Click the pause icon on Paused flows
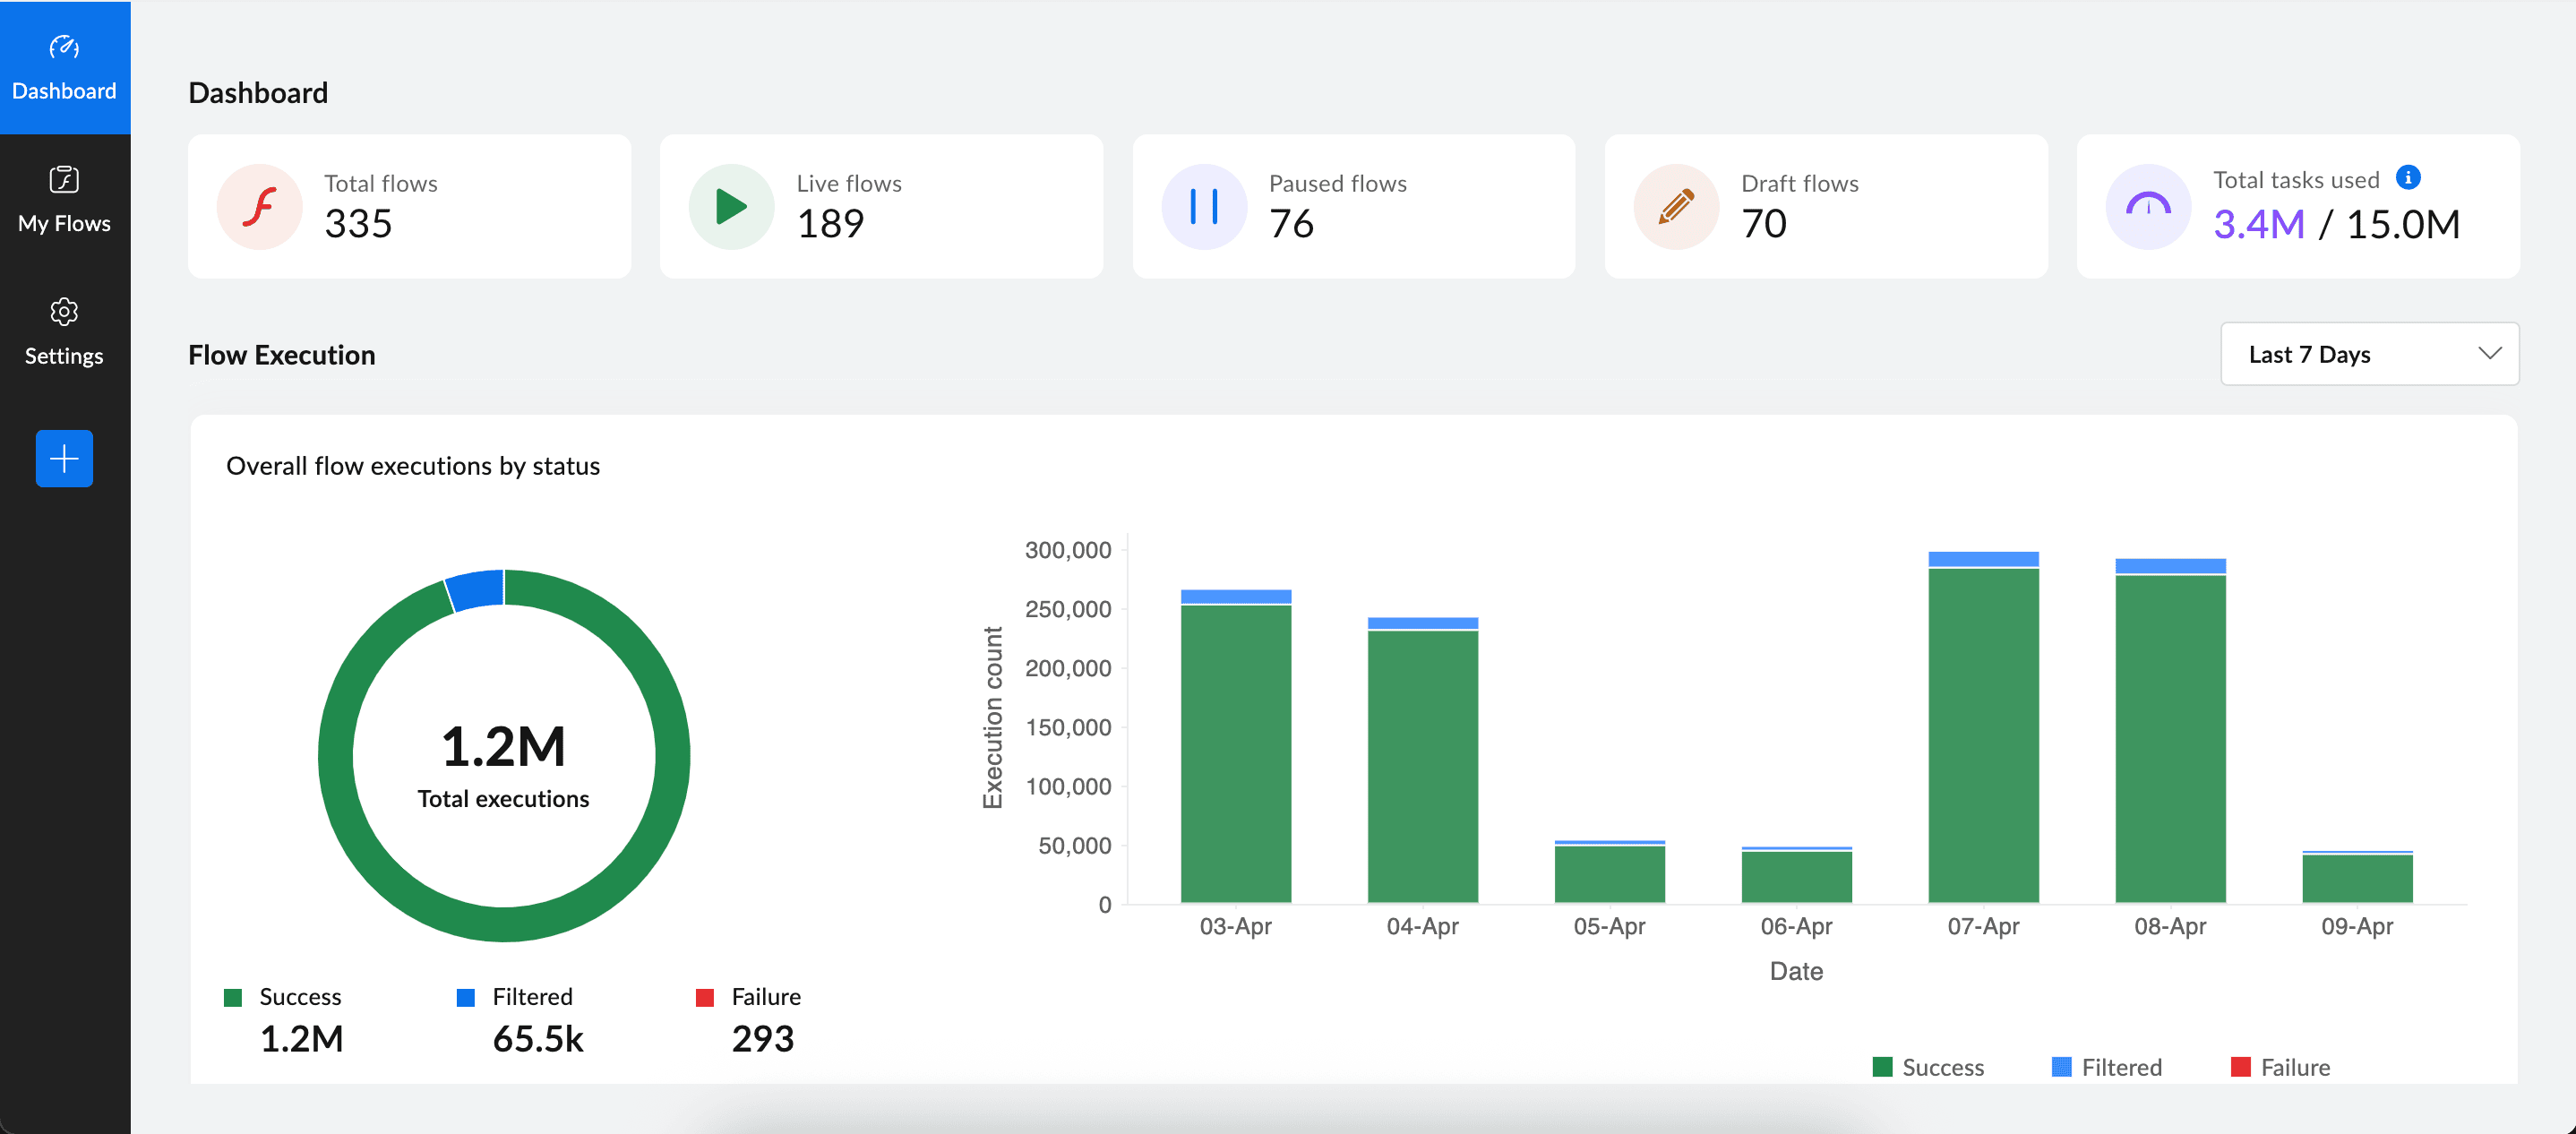The width and height of the screenshot is (2576, 1134). pos(1203,207)
